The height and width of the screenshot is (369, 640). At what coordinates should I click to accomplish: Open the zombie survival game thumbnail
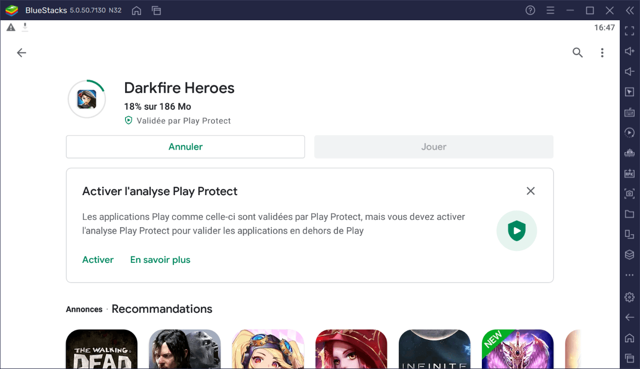185,349
